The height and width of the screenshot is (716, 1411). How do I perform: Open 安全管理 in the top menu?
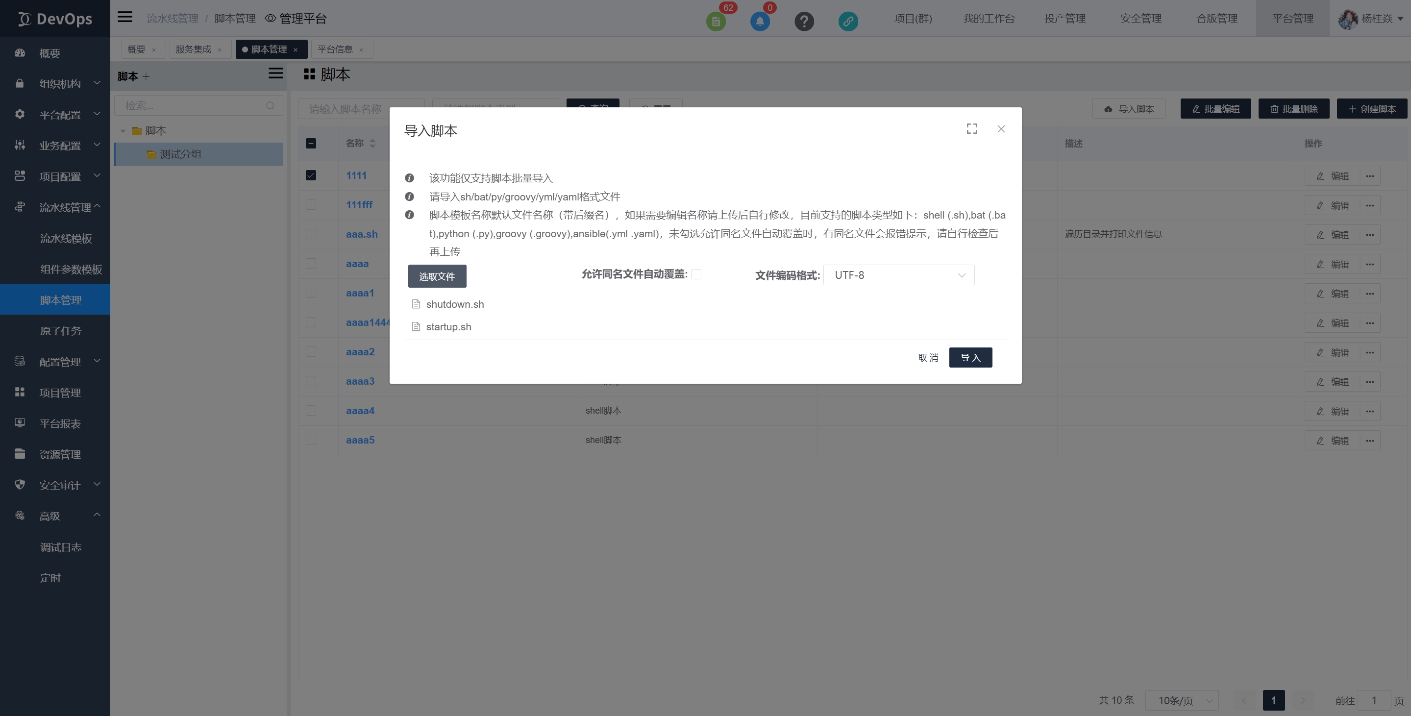click(1140, 19)
